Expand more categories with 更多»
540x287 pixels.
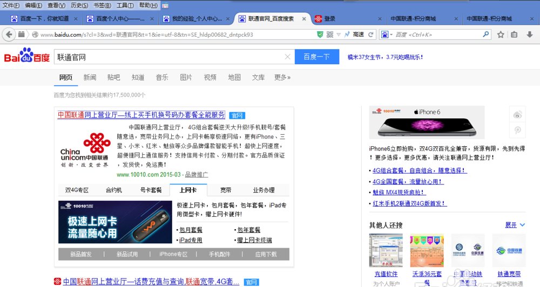[282, 78]
